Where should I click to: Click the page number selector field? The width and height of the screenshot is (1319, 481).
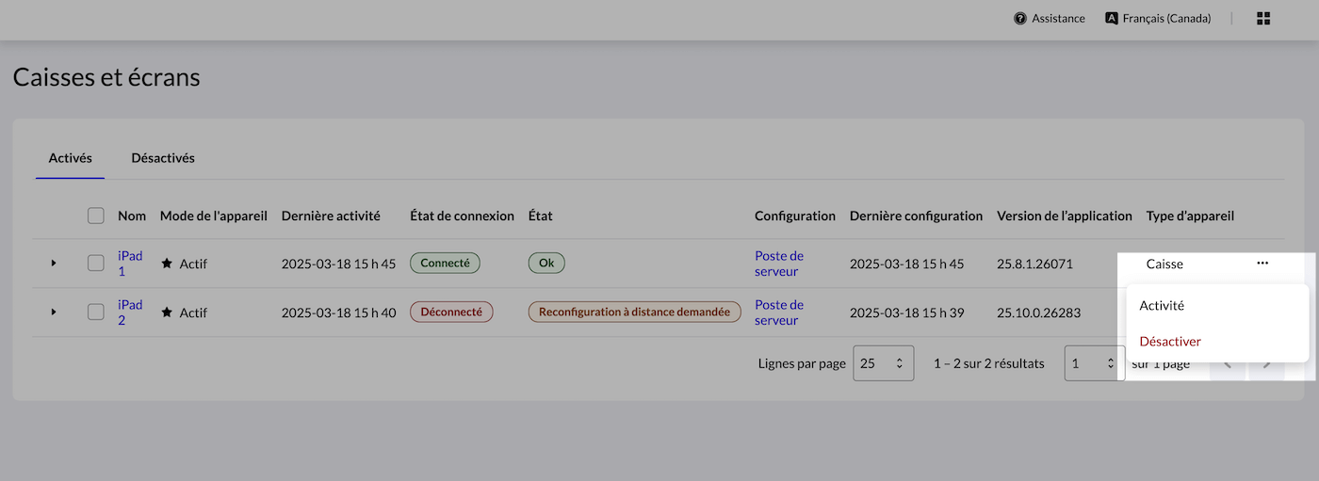pyautogui.click(x=1094, y=363)
